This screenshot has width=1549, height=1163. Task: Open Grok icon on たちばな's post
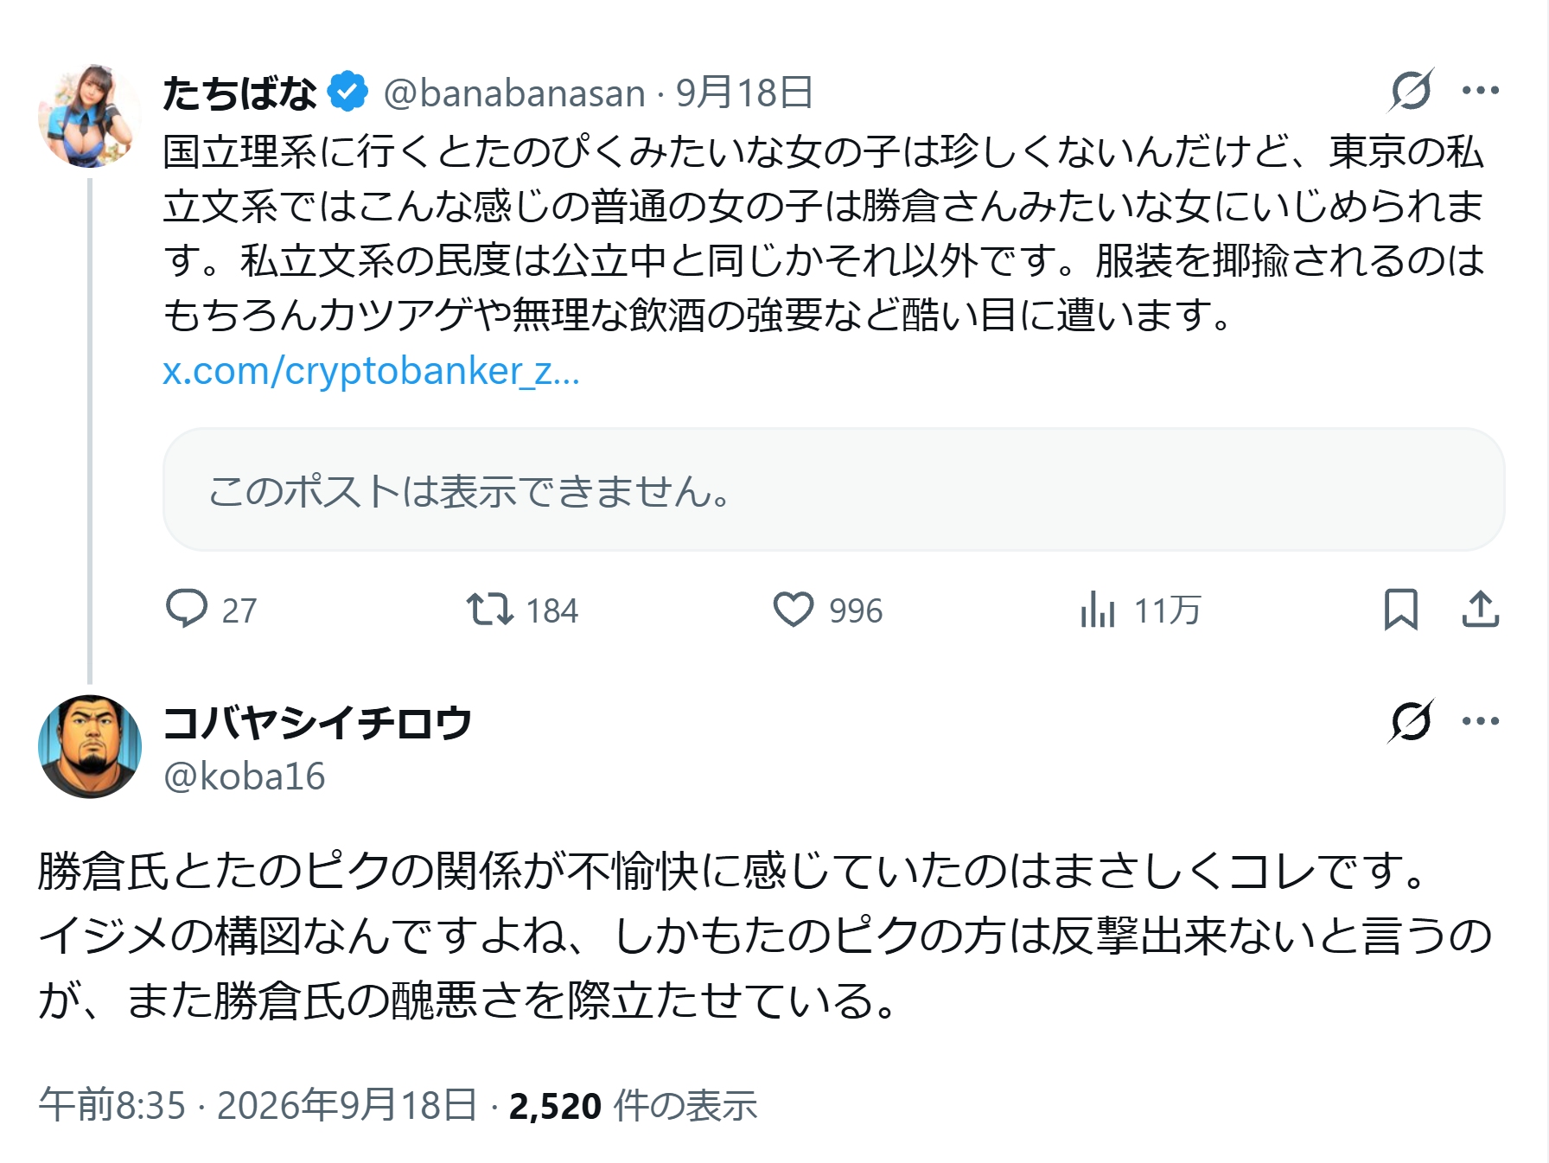1412,90
